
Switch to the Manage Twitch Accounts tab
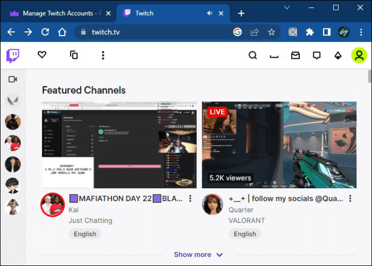click(x=58, y=13)
